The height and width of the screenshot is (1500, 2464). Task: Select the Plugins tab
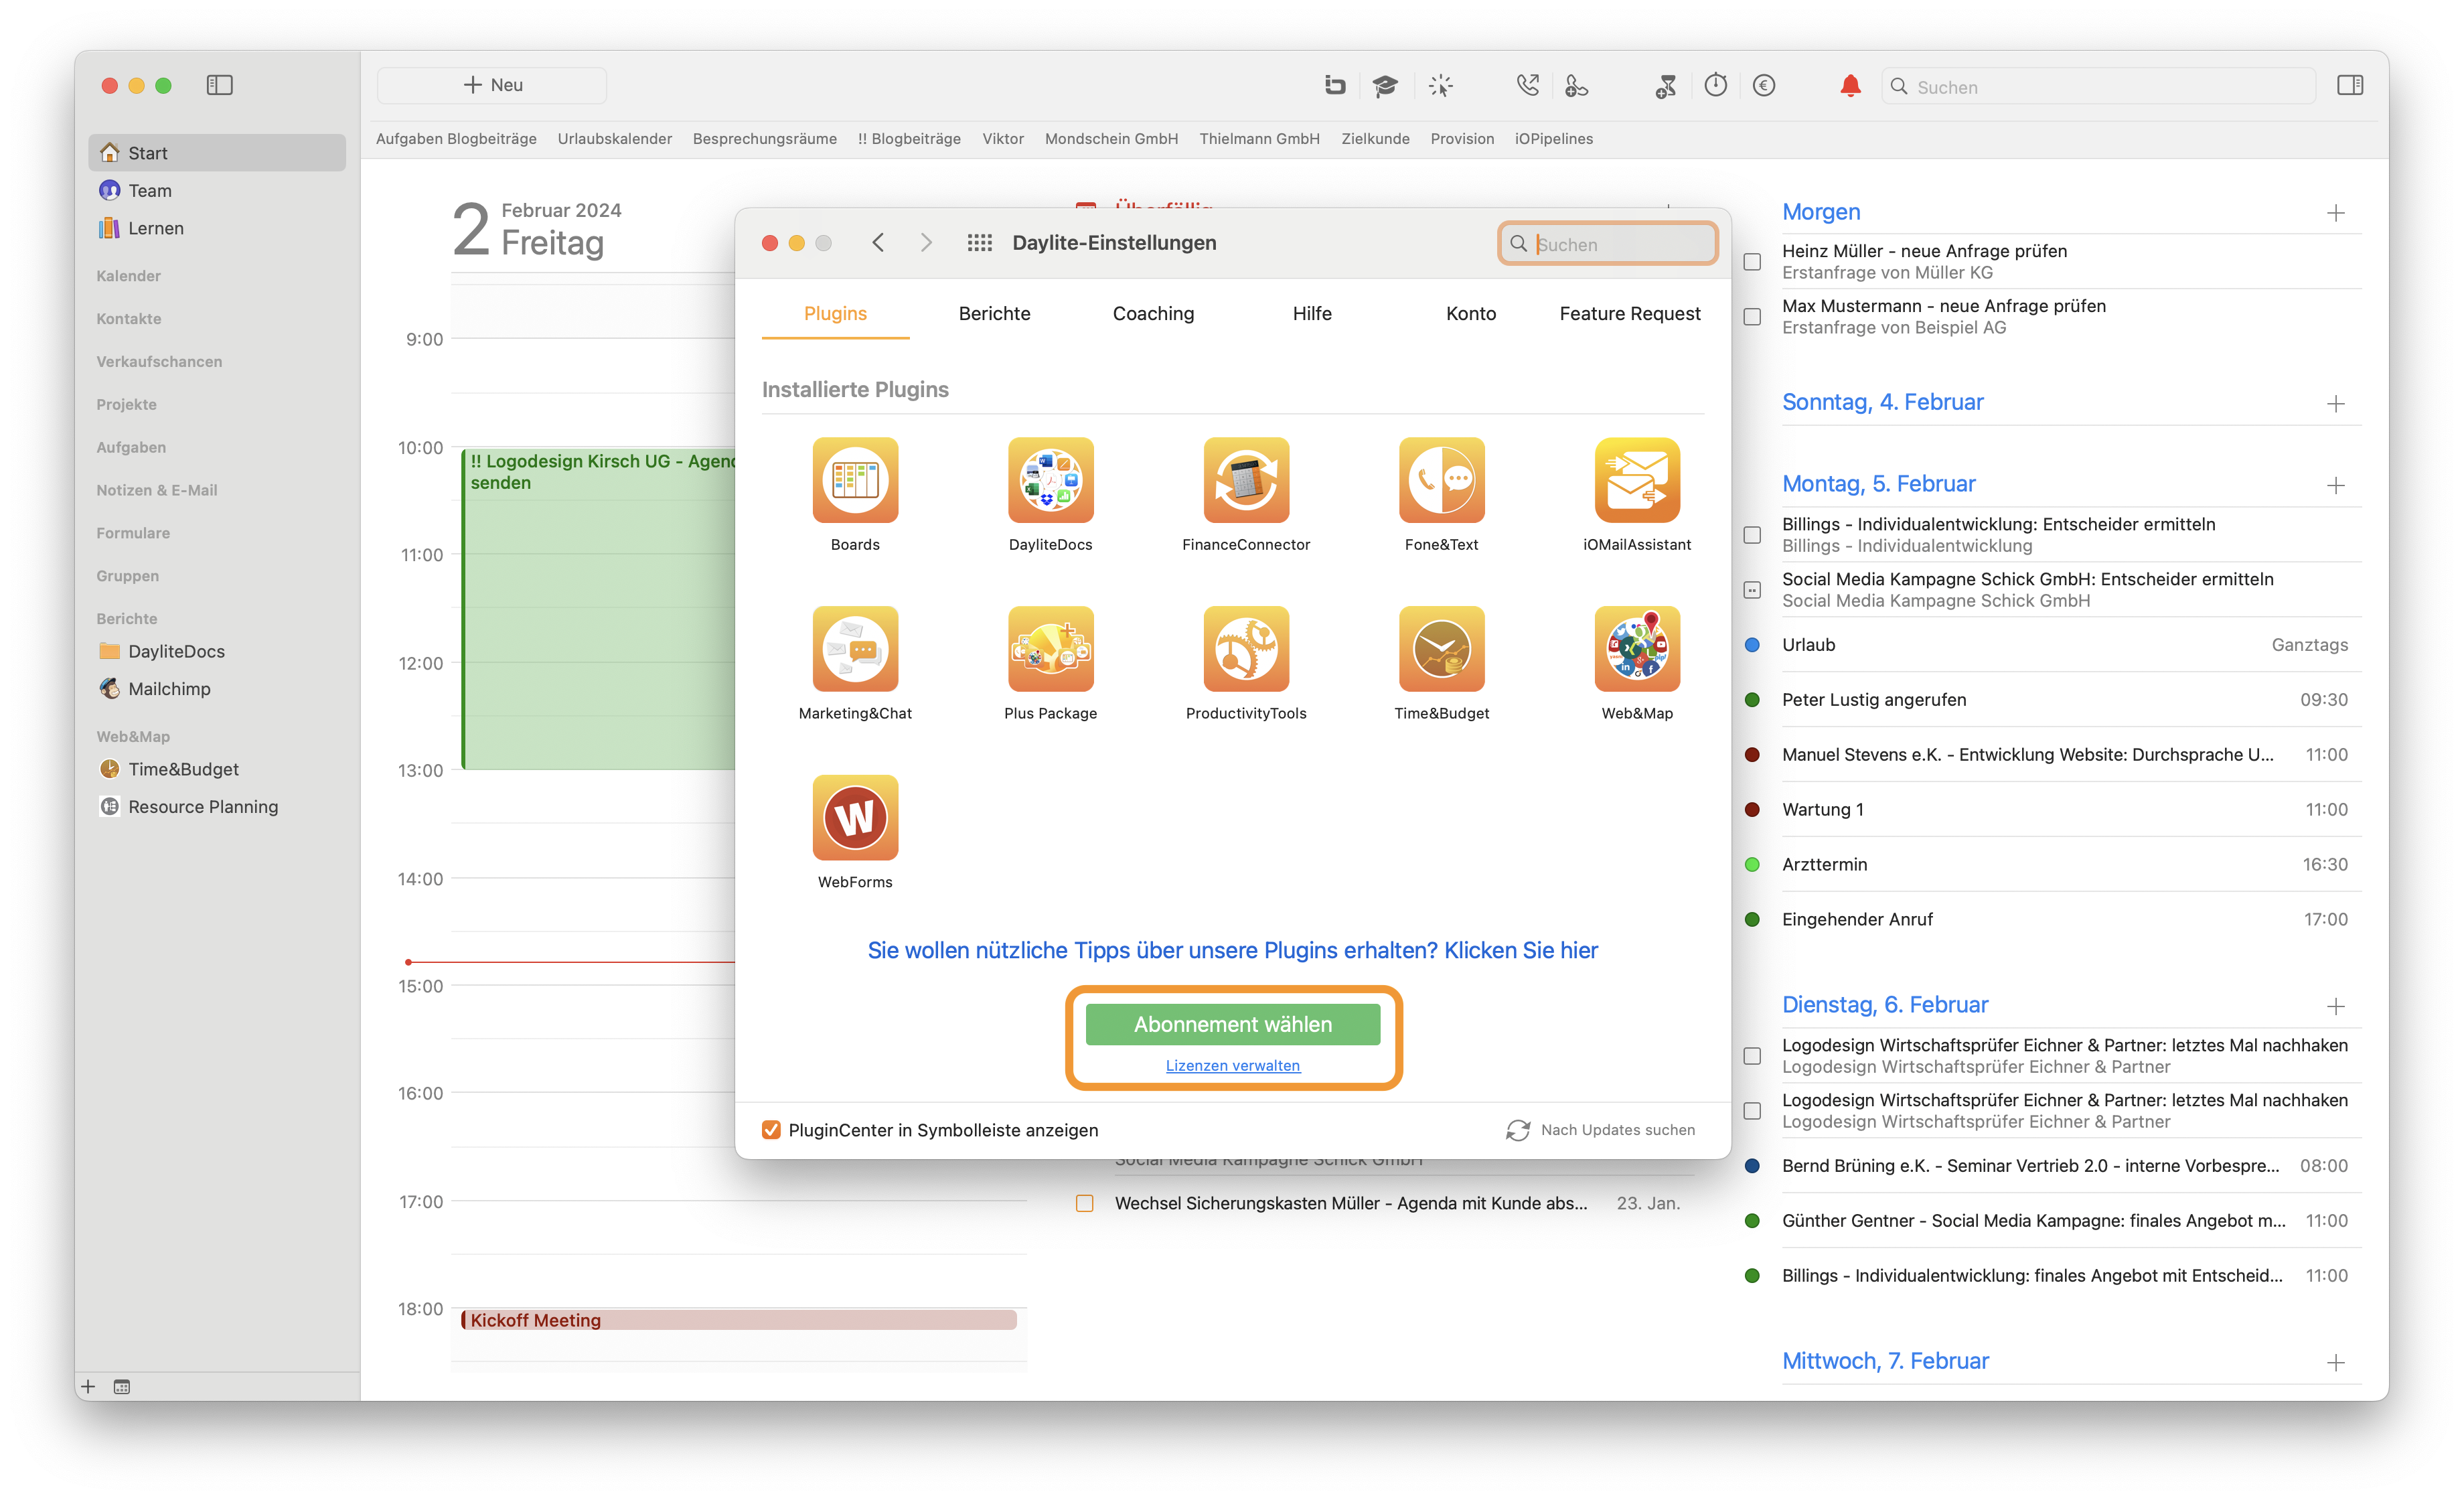pos(835,314)
